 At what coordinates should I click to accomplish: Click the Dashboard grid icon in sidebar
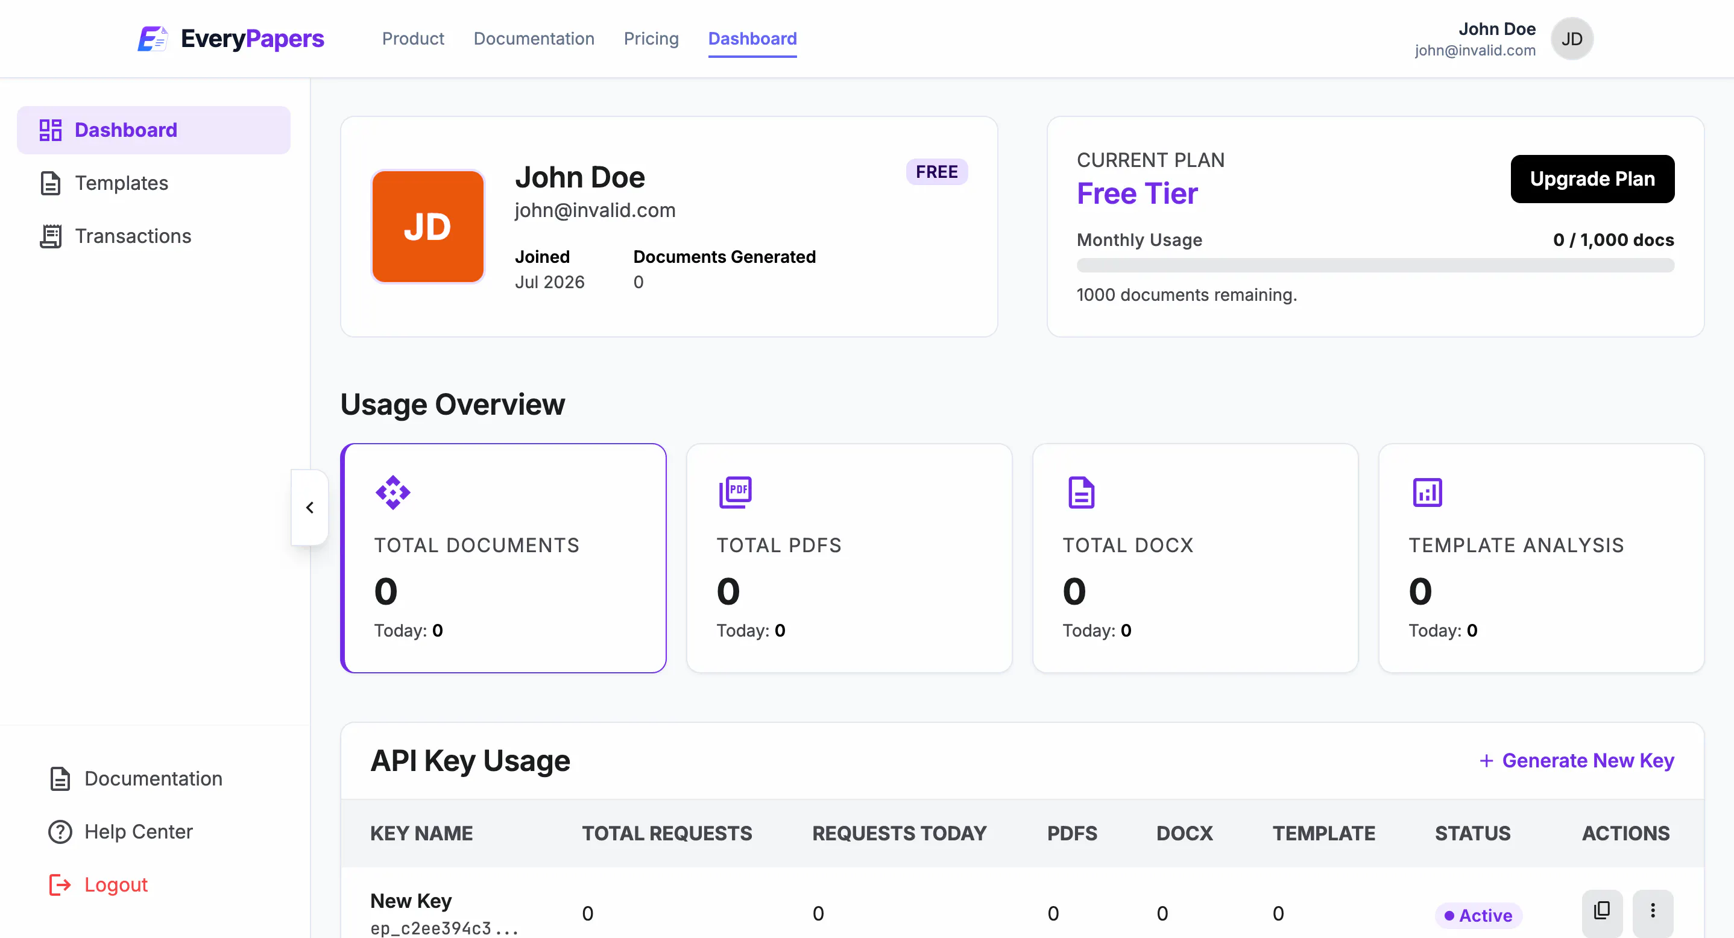coord(51,130)
